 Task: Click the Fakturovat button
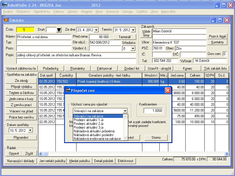(x=104, y=68)
